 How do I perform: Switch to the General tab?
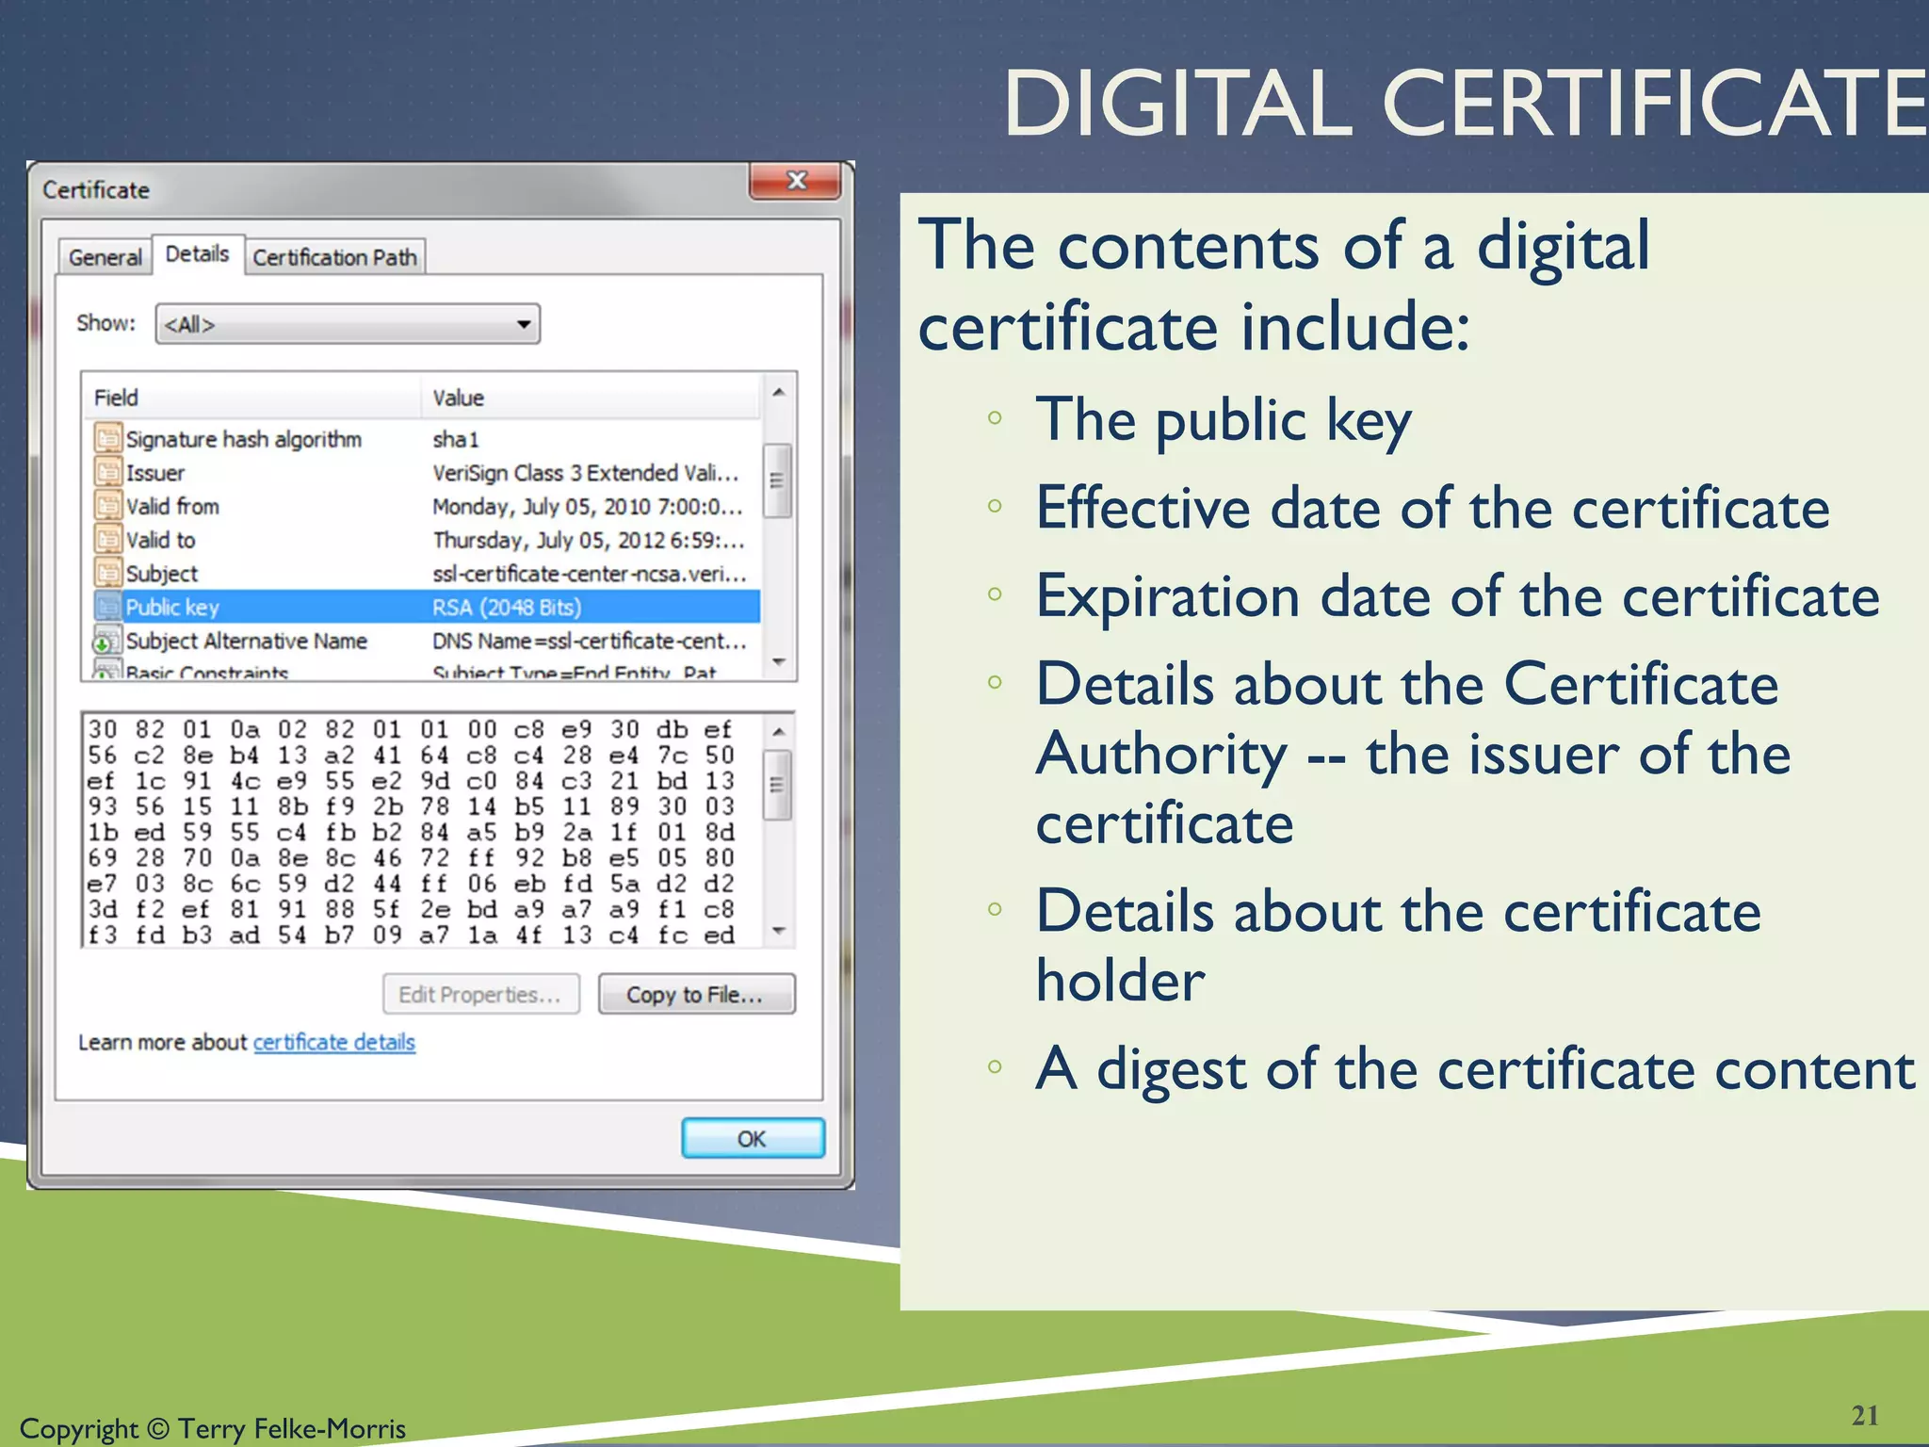coord(105,257)
